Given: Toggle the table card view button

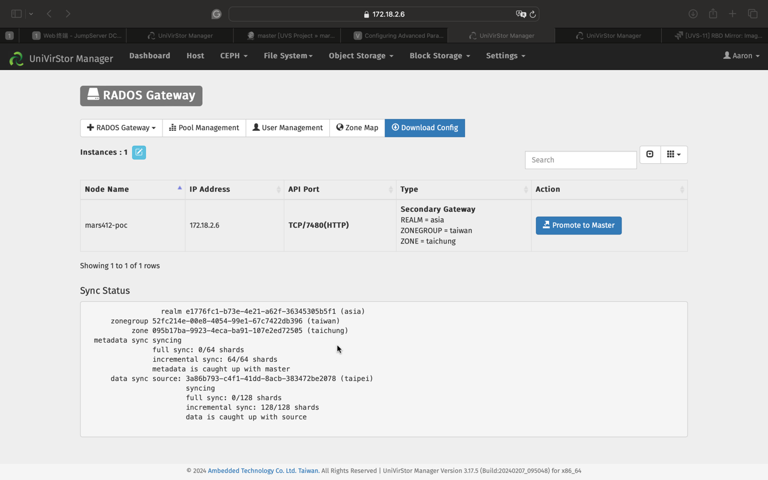Looking at the screenshot, I should 650,155.
